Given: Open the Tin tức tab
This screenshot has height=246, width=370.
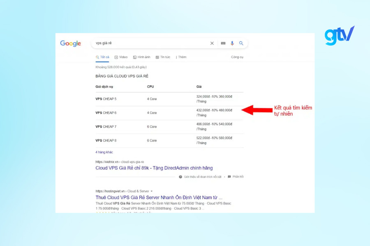Looking at the screenshot, I should point(163,57).
